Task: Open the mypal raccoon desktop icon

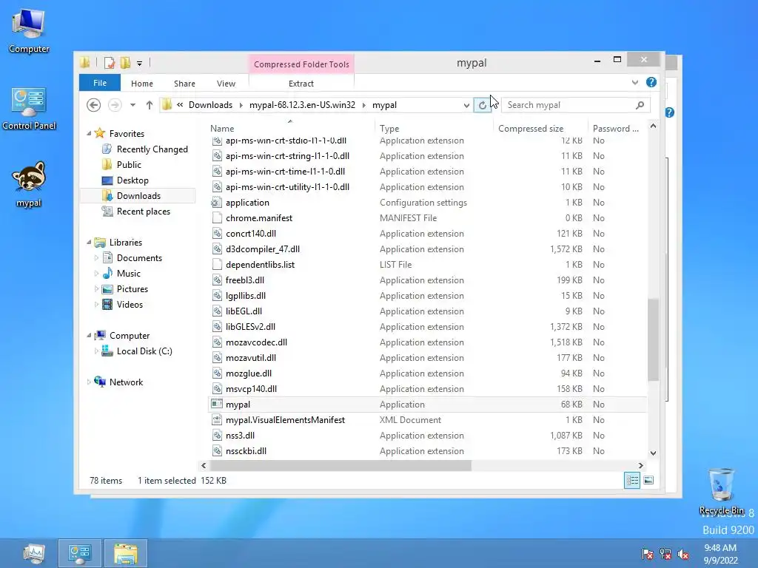Action: pyautogui.click(x=29, y=184)
